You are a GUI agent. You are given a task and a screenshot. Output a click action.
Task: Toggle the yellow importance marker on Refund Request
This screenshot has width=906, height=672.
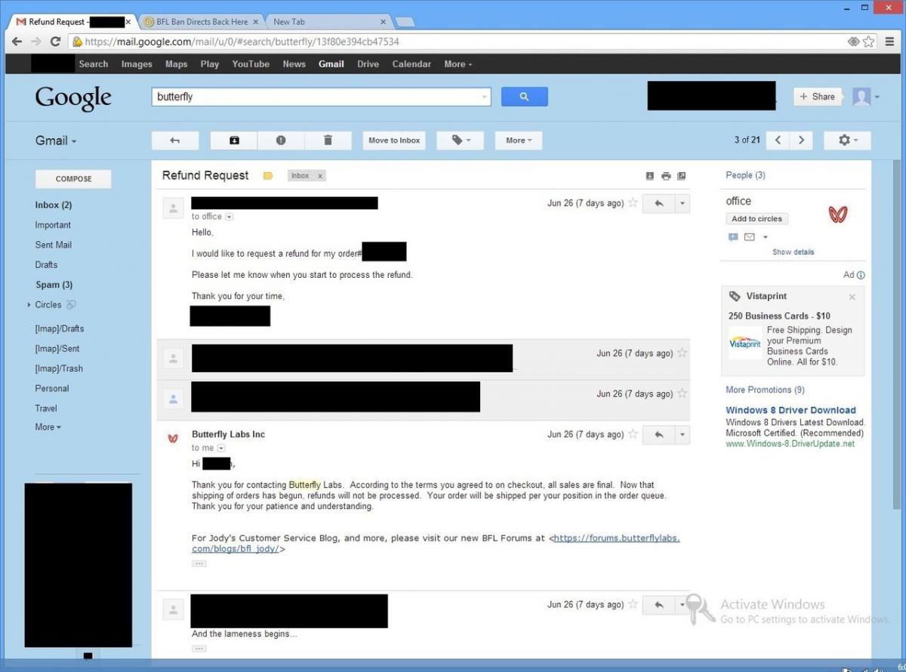268,176
